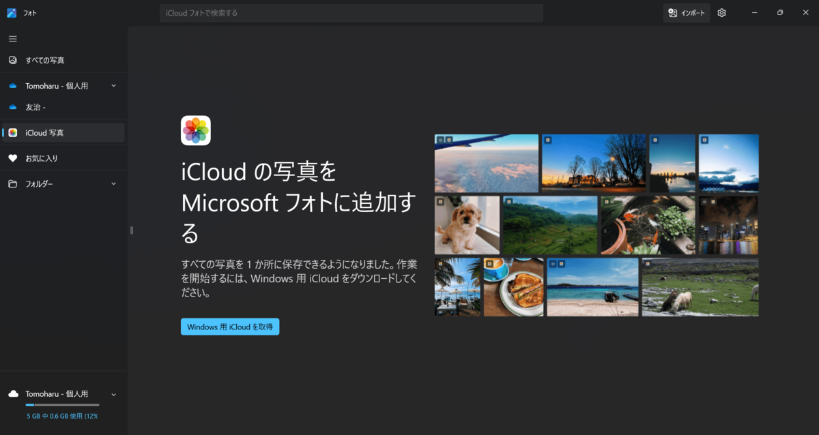Image resolution: width=819 pixels, height=435 pixels.
Task: Click the iCloud 写真 sidebar icon
Action: (x=12, y=132)
